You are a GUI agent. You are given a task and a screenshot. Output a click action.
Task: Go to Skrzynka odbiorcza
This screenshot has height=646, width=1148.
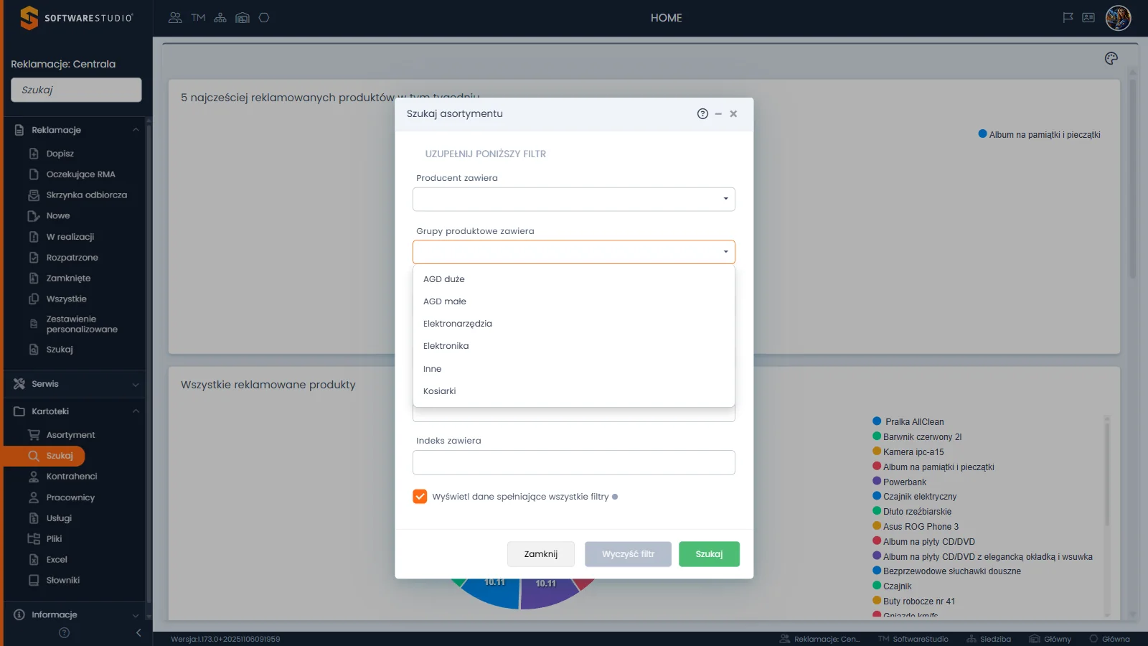coord(86,195)
